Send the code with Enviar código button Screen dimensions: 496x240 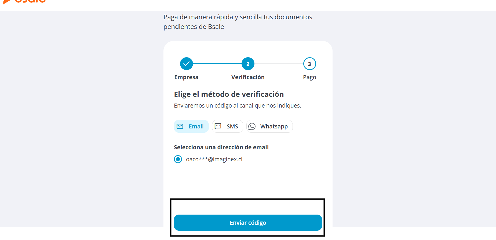click(x=248, y=223)
